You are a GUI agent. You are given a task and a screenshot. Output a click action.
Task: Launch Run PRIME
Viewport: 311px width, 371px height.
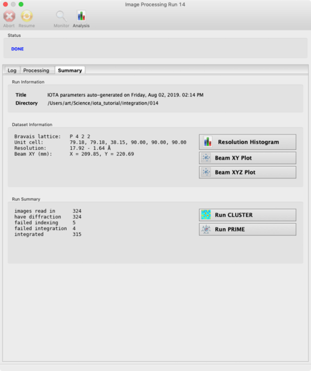point(248,229)
